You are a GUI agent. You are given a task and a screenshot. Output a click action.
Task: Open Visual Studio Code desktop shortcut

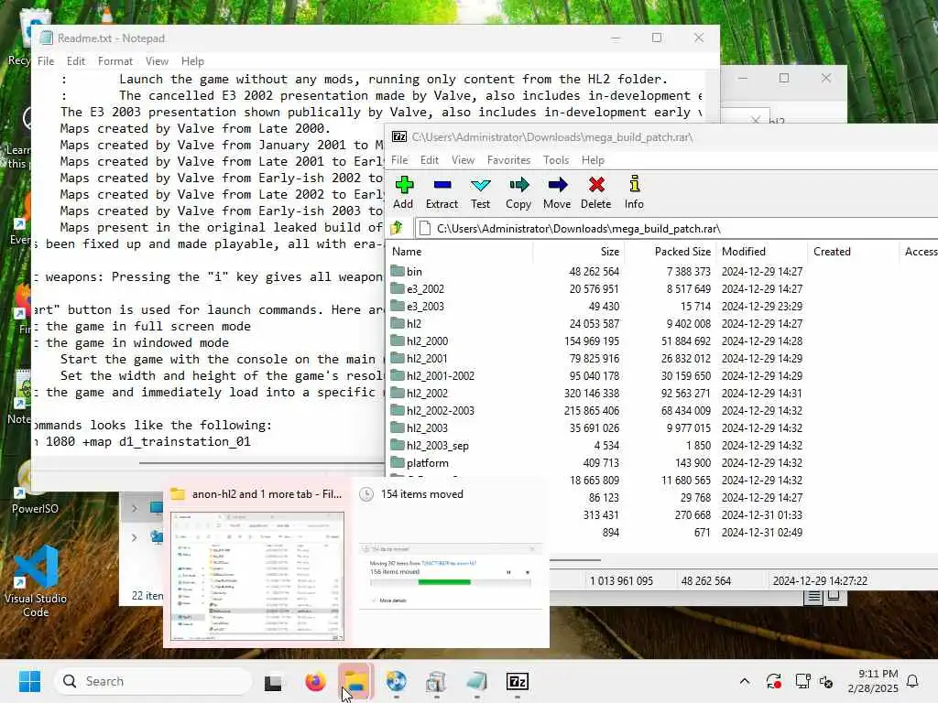click(x=36, y=581)
